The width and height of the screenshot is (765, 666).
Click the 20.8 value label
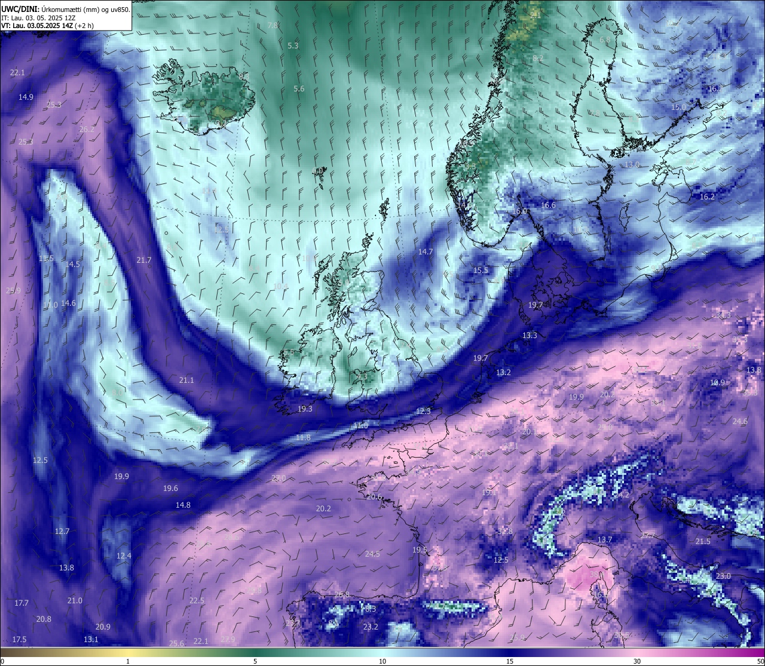point(44,619)
